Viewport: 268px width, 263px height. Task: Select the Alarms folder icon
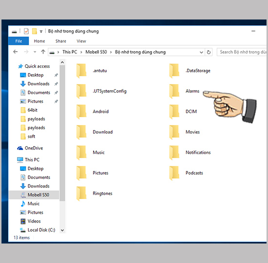click(x=174, y=91)
